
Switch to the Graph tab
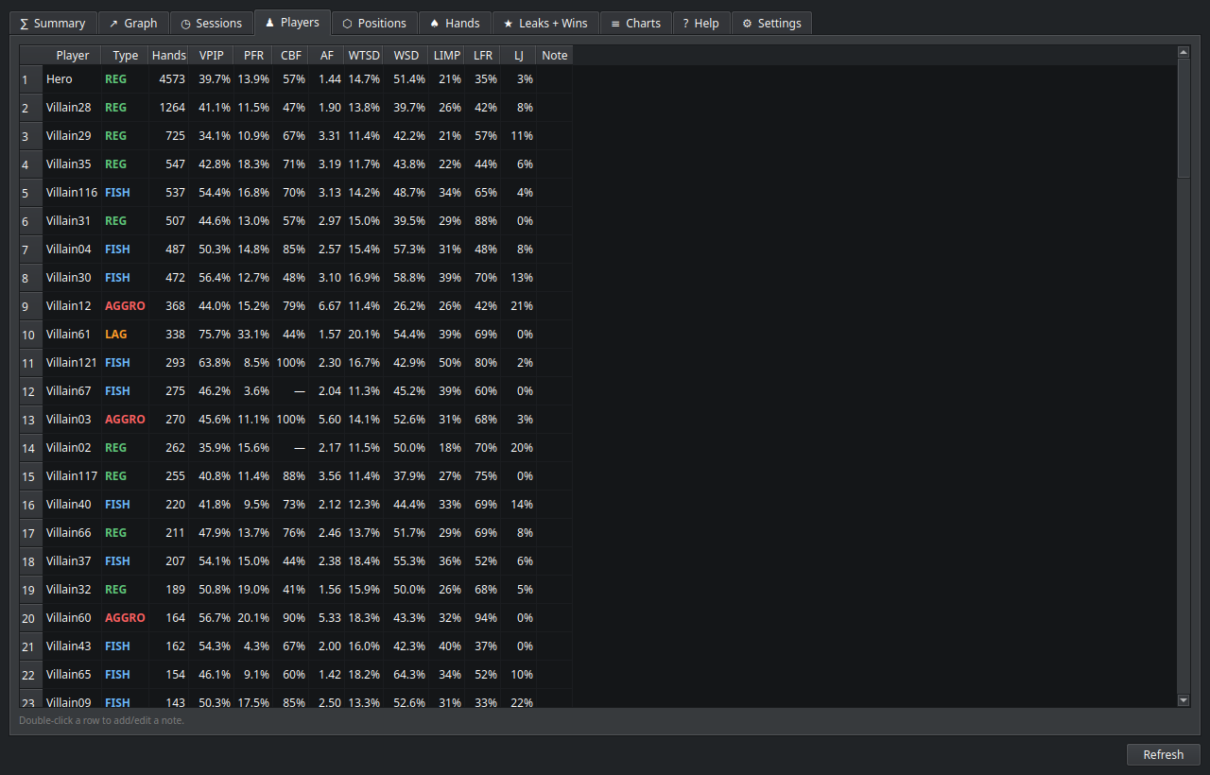pos(133,23)
